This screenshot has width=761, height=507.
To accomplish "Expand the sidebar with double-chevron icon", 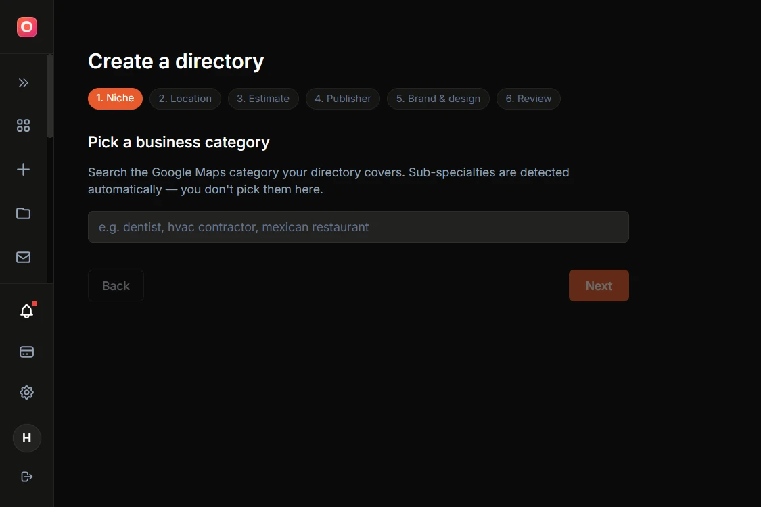I will point(23,83).
